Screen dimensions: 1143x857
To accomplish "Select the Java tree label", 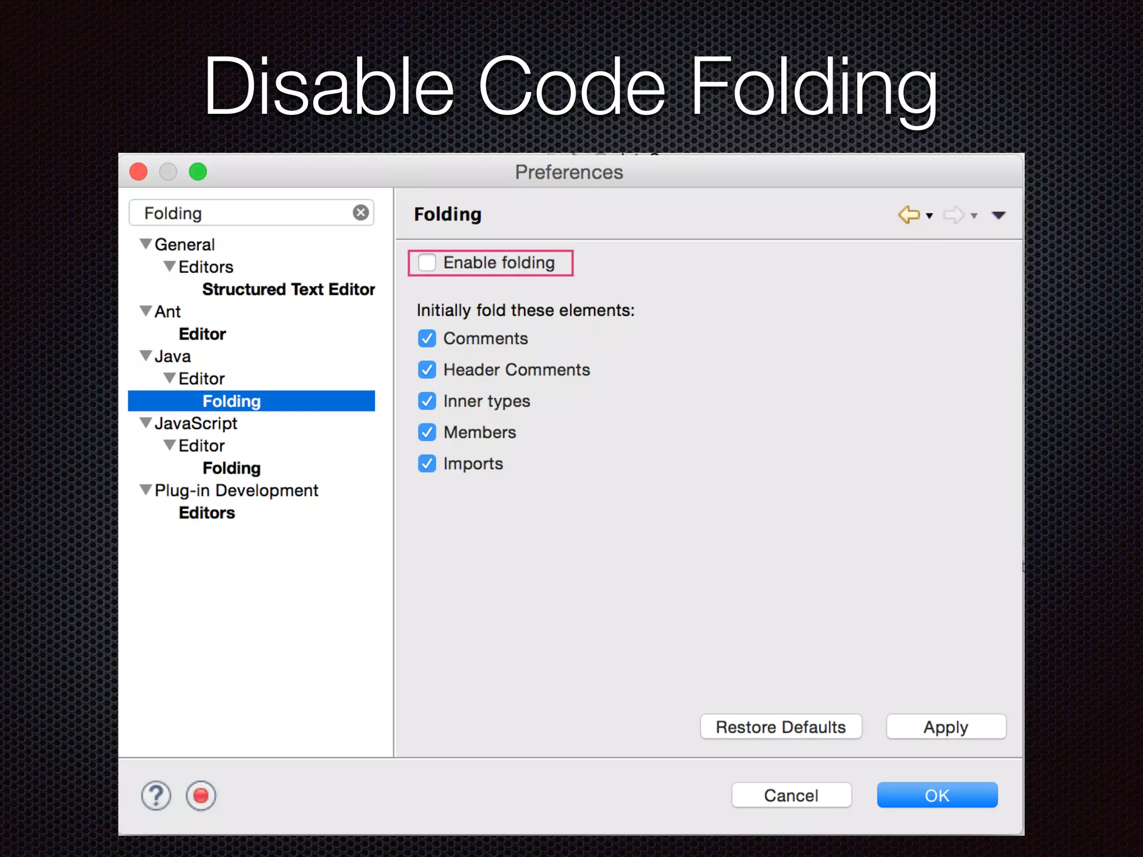I will coord(172,357).
